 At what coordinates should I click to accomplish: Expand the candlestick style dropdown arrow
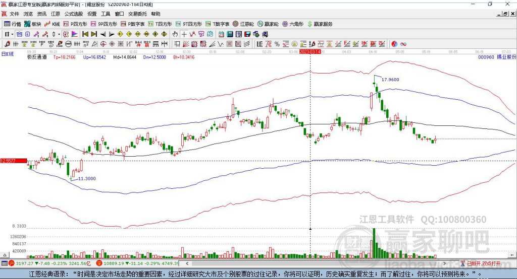(59, 34)
